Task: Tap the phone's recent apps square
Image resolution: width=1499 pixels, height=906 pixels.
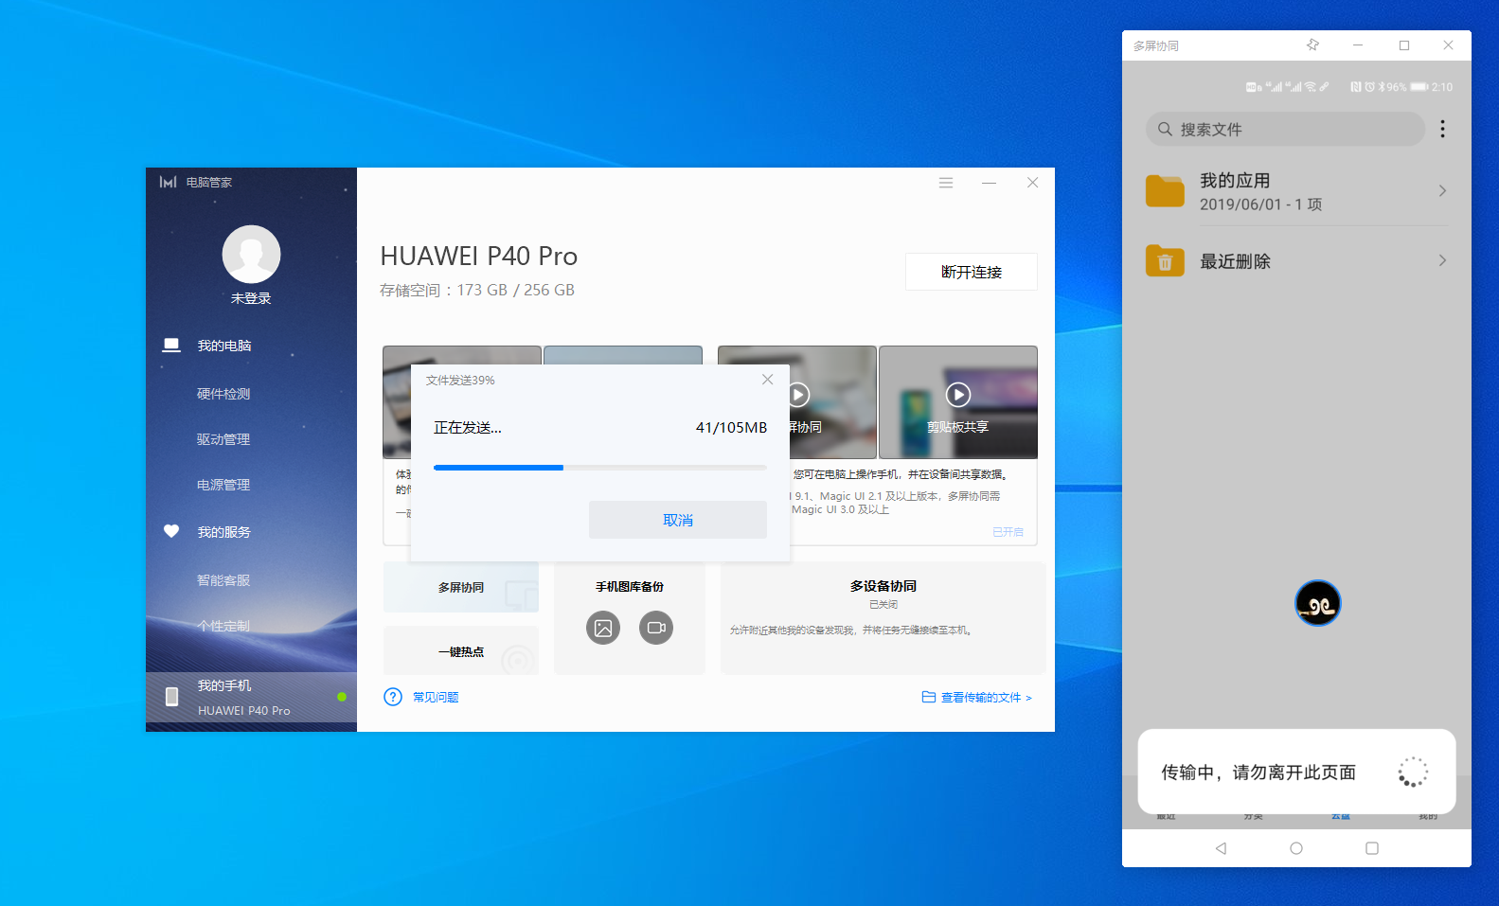Action: (x=1371, y=848)
